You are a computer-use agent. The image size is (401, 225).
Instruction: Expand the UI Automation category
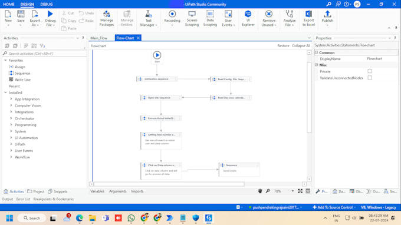(x=11, y=138)
